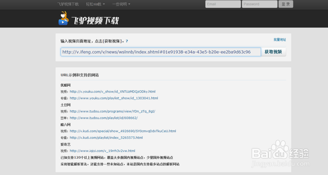The width and height of the screenshot is (328, 175).
Task: Select the URL示例和支持的网站 heading
Action: (80, 75)
